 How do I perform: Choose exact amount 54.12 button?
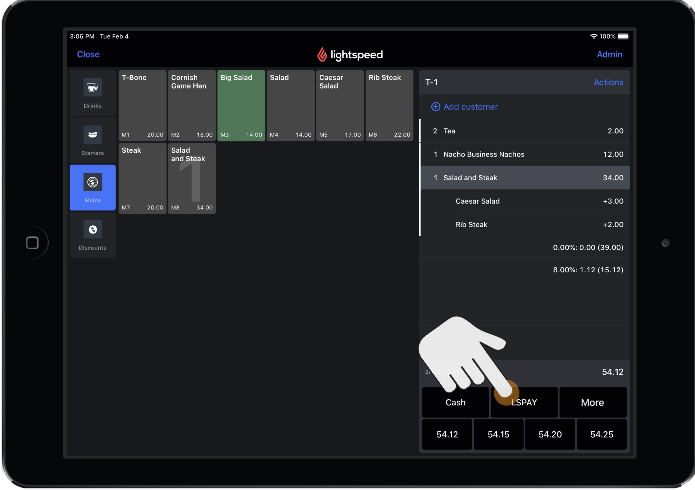pos(447,435)
